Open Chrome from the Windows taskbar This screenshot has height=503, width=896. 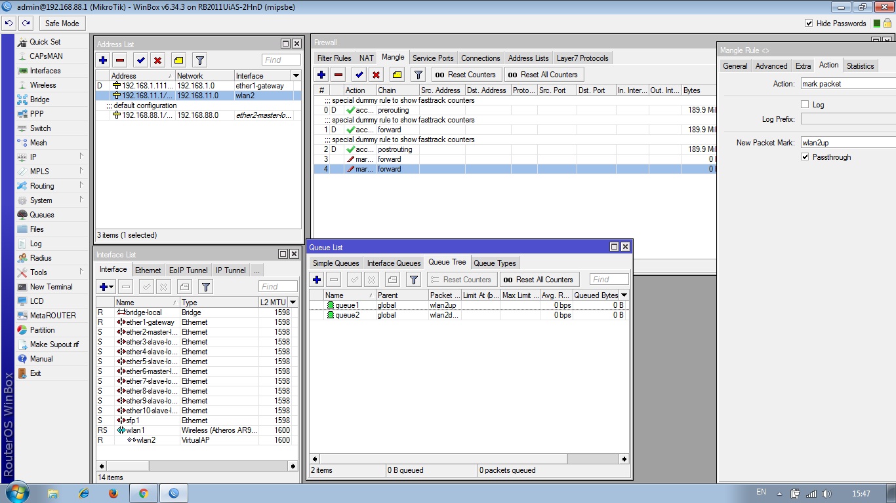144,493
